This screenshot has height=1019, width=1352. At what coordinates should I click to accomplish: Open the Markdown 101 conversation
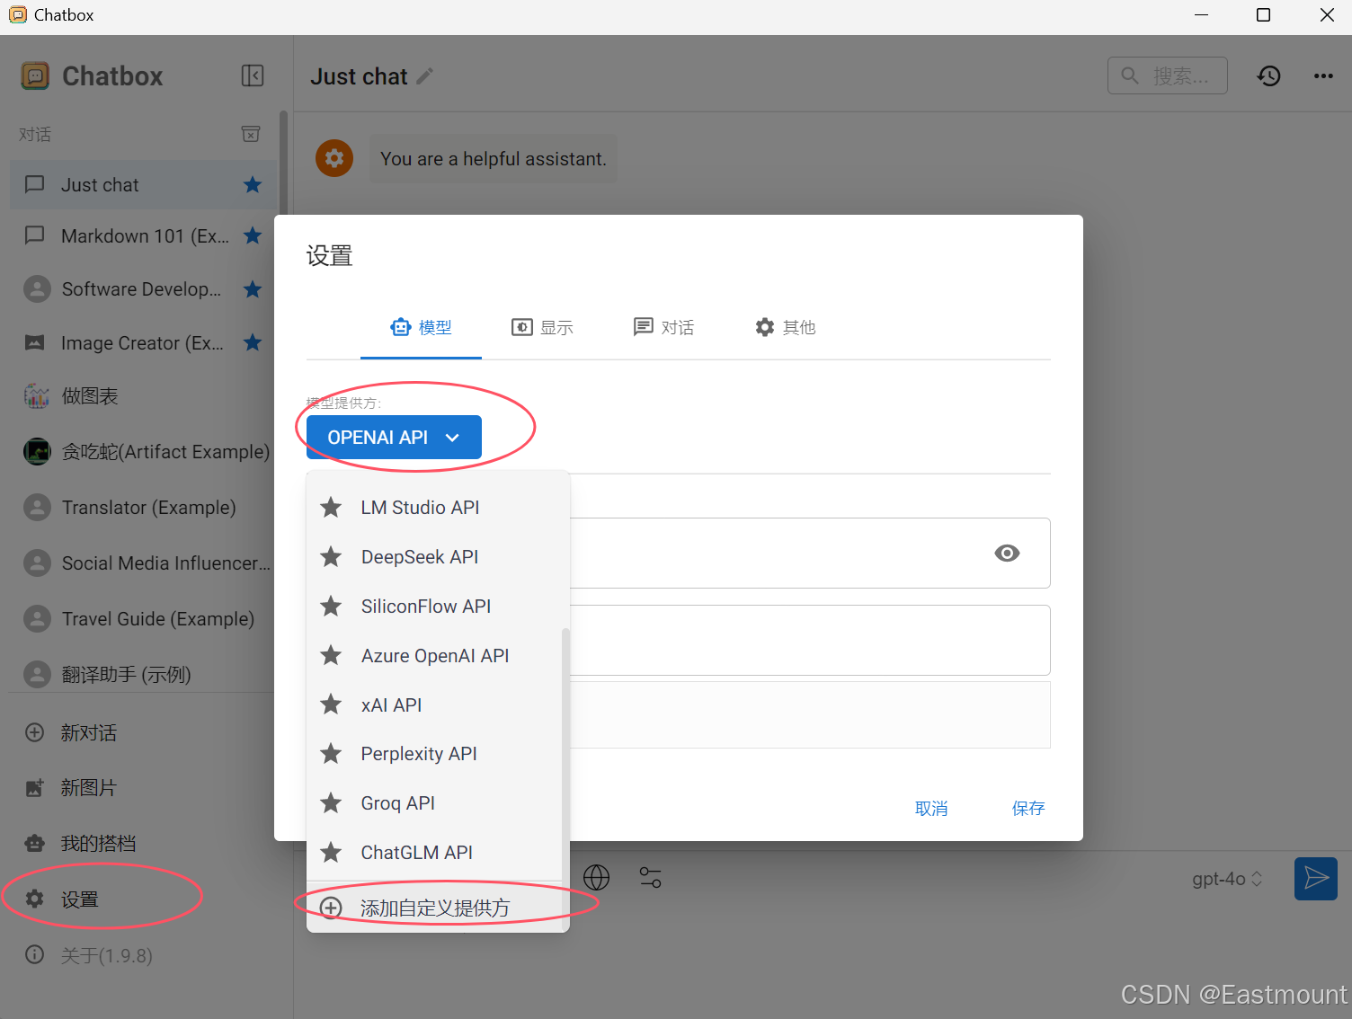[x=142, y=236]
